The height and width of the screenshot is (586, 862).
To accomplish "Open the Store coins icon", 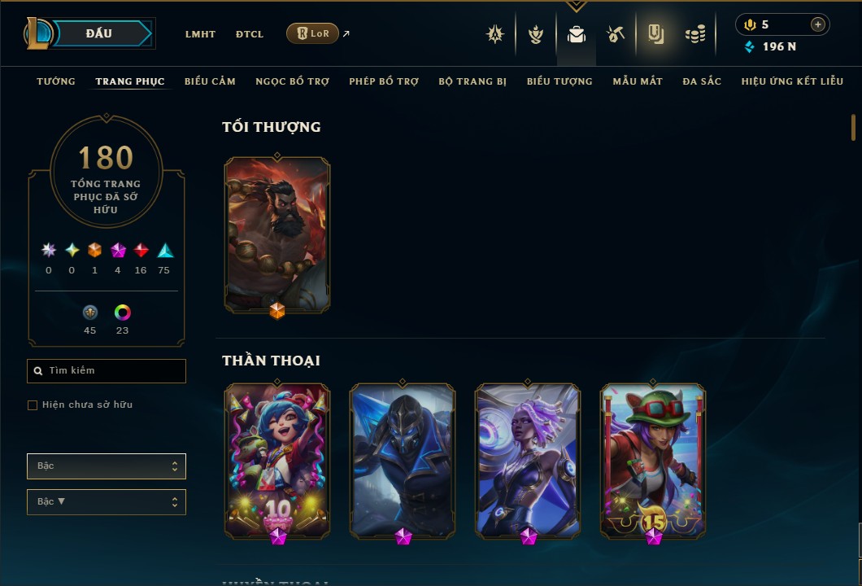I will 695,35.
